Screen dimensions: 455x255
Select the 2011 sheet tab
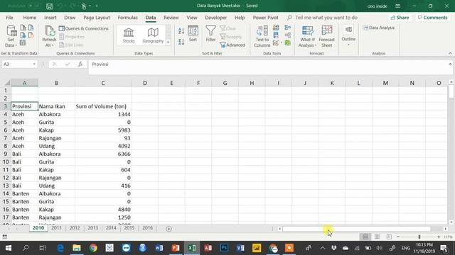point(56,228)
